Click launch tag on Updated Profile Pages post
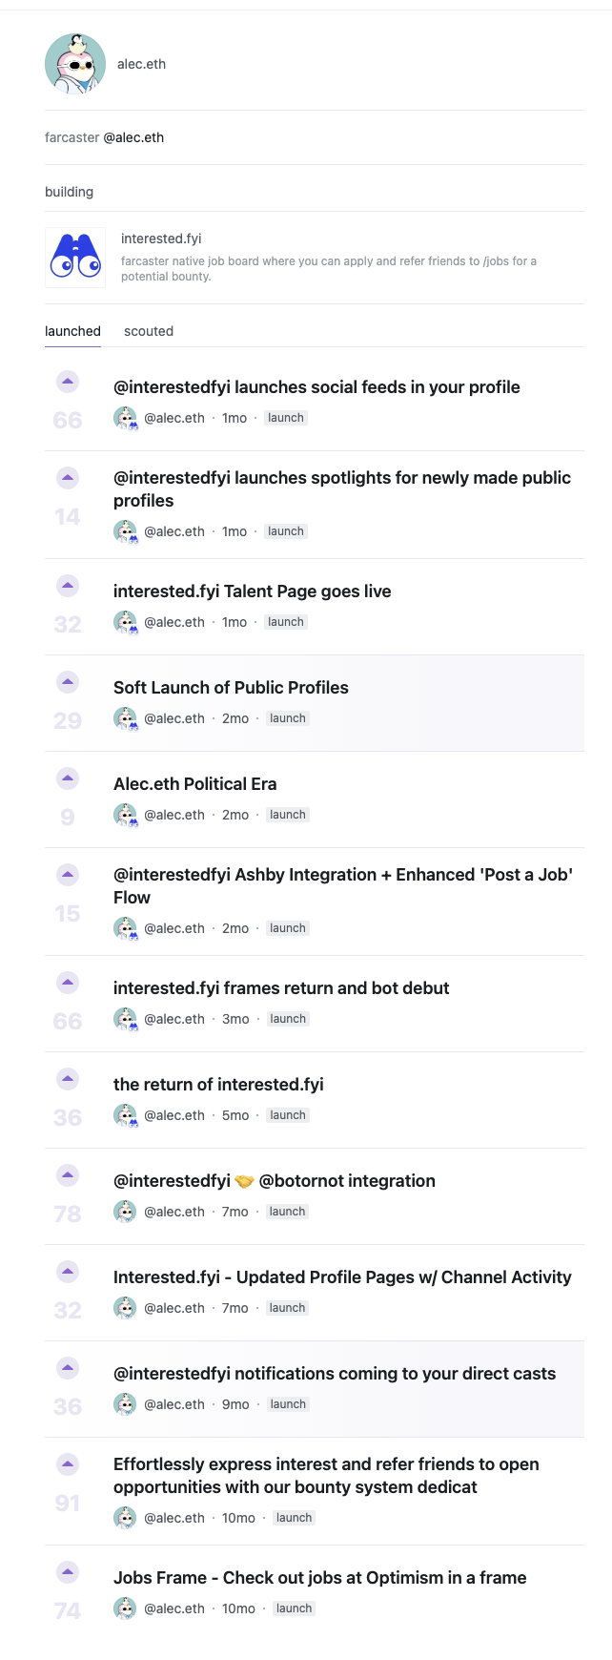This screenshot has width=612, height=1660. tap(287, 1308)
